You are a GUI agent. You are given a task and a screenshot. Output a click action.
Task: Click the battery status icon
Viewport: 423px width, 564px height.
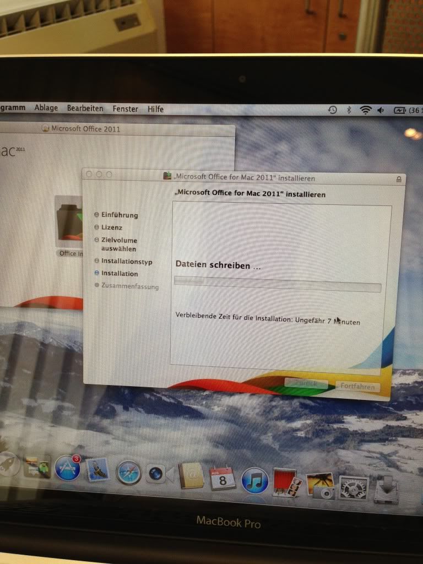[399, 110]
